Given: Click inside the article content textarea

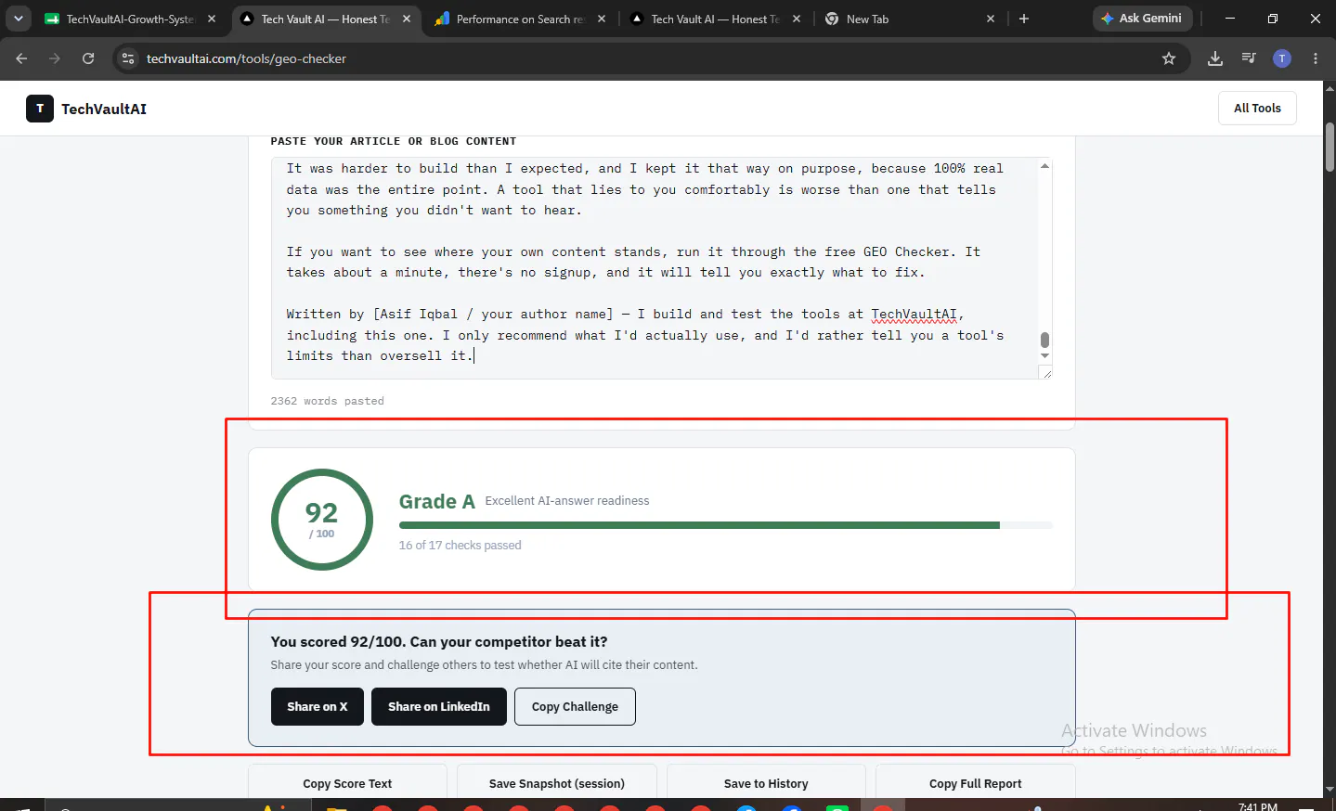Looking at the screenshot, I should pyautogui.click(x=655, y=268).
